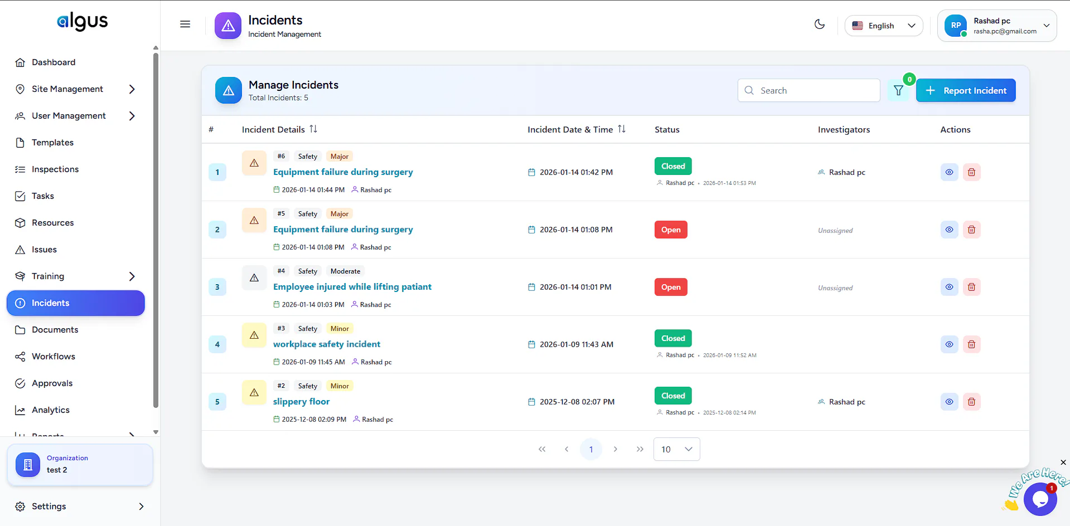
Task: Toggle the hamburger sidebar menu
Action: 185,24
